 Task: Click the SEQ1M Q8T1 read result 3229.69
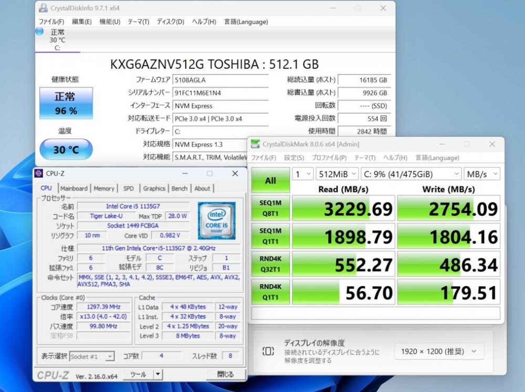343,209
